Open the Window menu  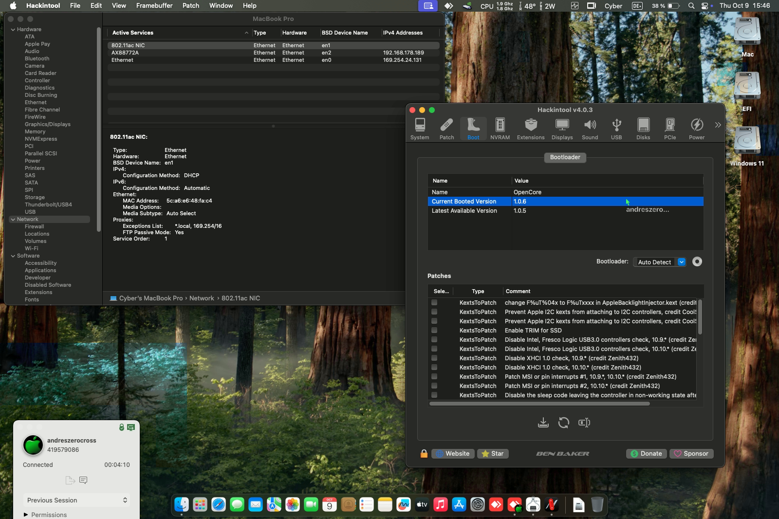point(221,6)
